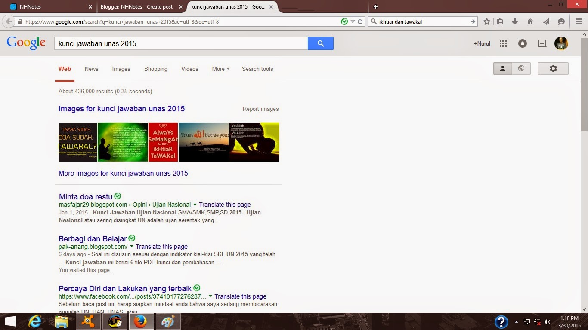The image size is (588, 330).
Task: Click the green check icon in address bar
Action: coord(344,21)
